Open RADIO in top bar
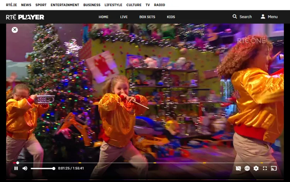Screen dimensions: 290x182 click(x=159, y=5)
